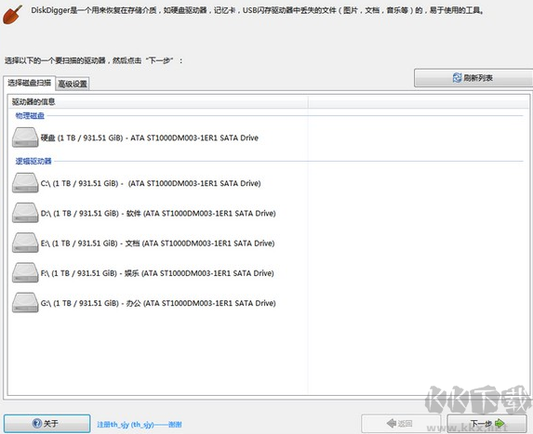Click the DiskDigger shovel logo icon

tap(13, 14)
